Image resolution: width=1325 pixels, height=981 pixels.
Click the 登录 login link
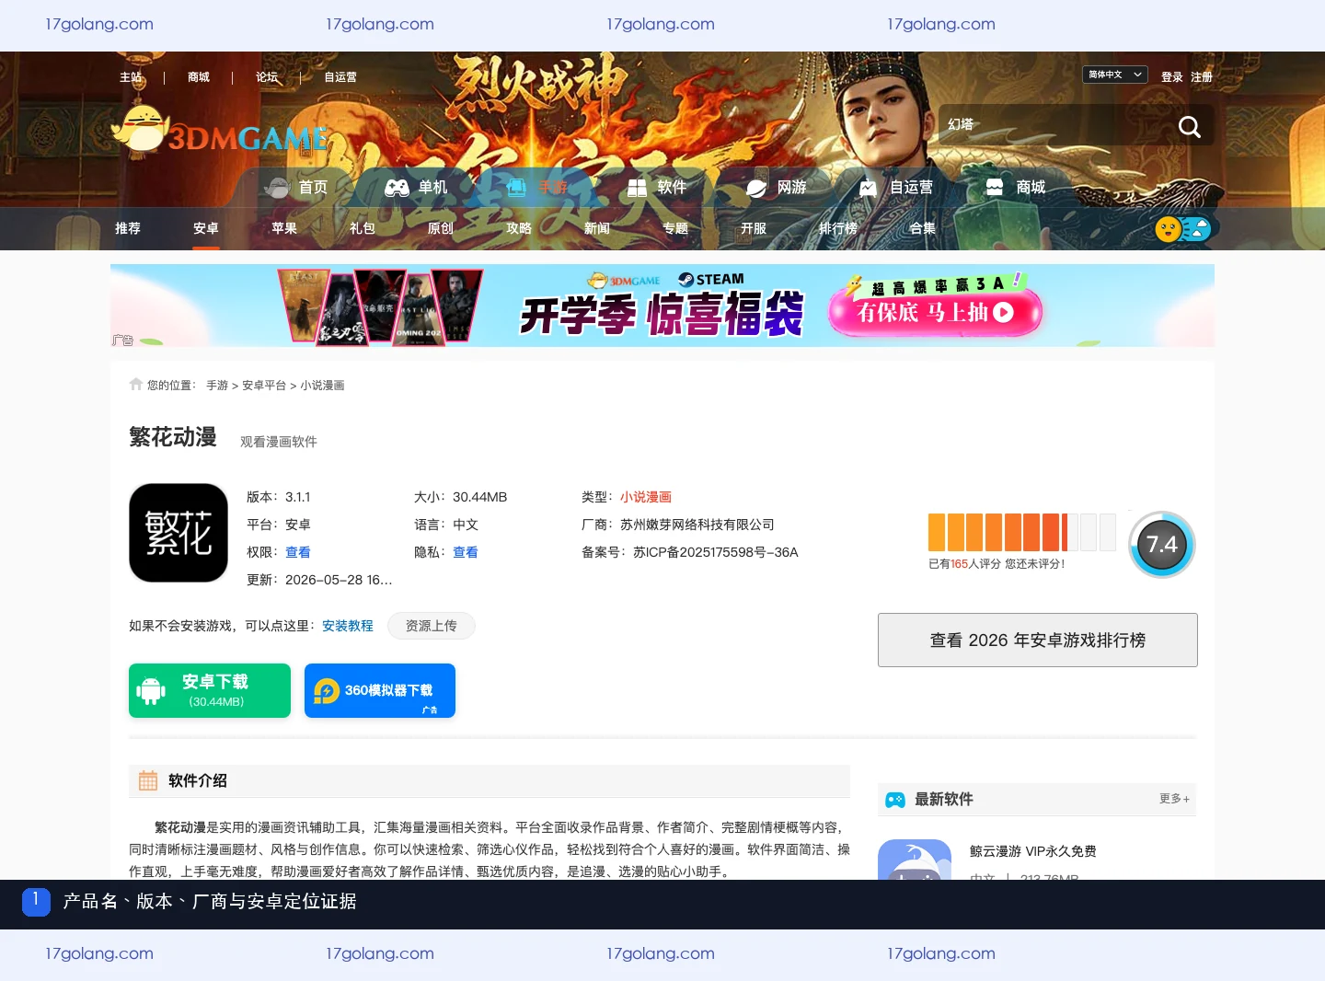tap(1171, 77)
